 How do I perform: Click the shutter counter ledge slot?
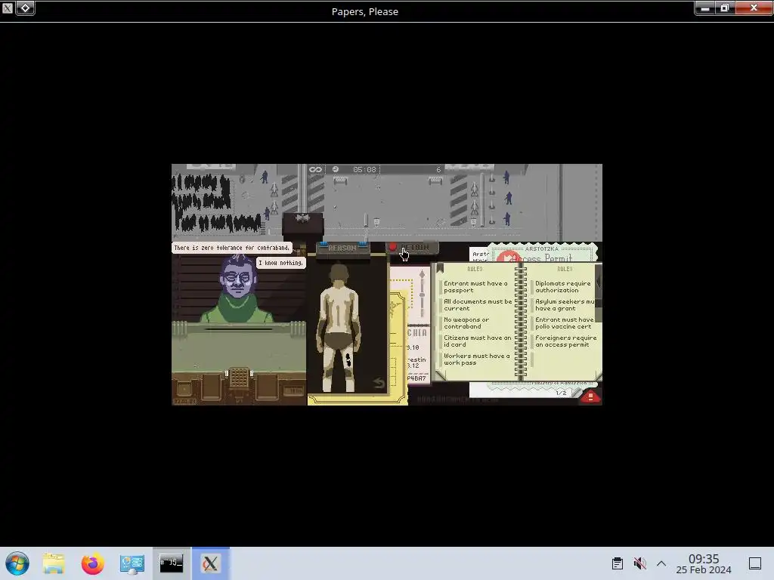click(238, 329)
